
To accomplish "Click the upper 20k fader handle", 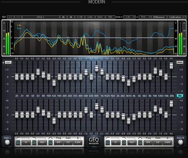I will pyautogui.click(x=171, y=66).
